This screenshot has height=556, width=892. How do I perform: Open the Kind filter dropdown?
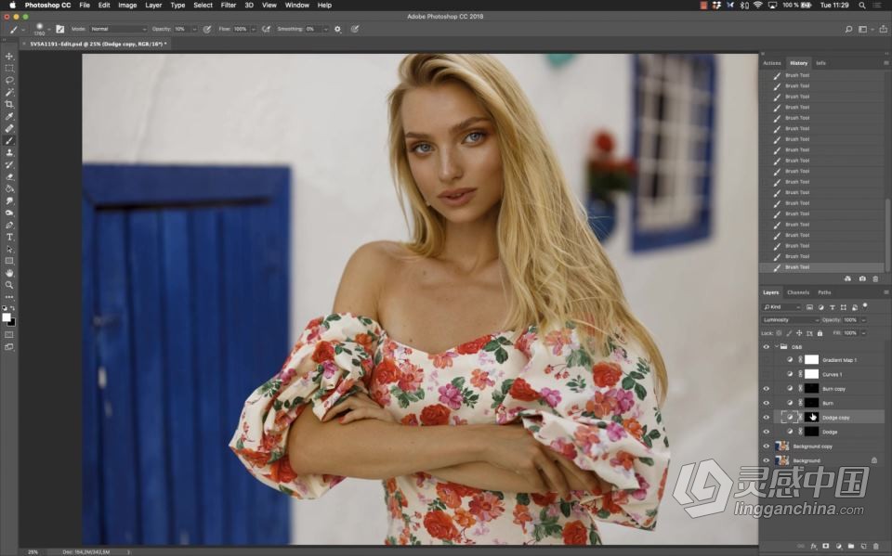point(781,307)
